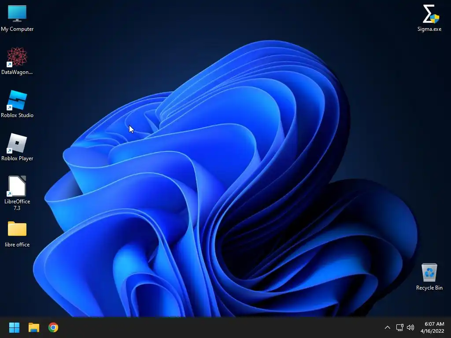This screenshot has height=338, width=451.
Task: Click the 'Recycle Bin' label text
Action: tap(429, 288)
